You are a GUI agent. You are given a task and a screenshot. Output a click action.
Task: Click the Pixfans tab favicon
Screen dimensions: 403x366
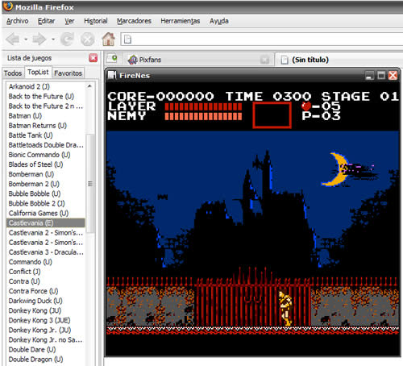132,60
